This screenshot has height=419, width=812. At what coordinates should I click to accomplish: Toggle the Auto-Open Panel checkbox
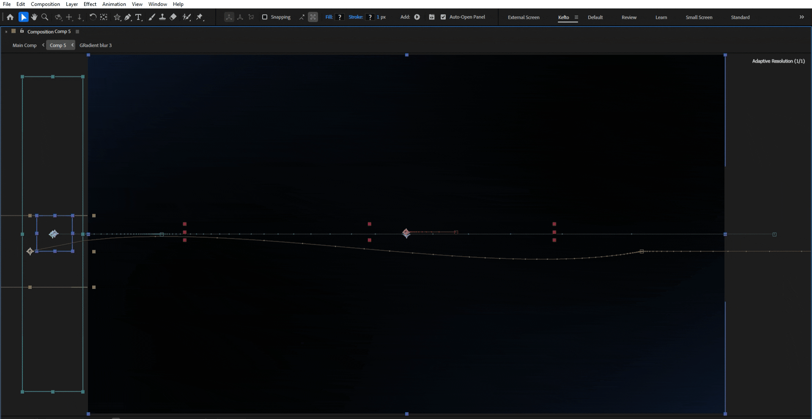pos(443,17)
